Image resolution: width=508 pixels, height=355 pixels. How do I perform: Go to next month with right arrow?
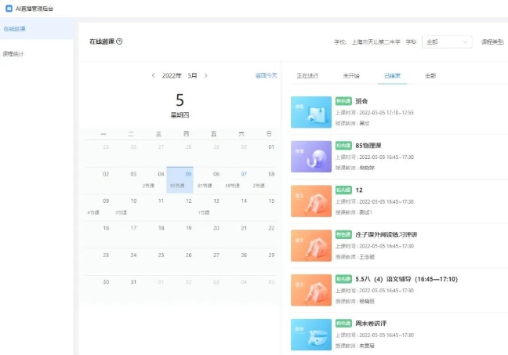pyautogui.click(x=206, y=76)
